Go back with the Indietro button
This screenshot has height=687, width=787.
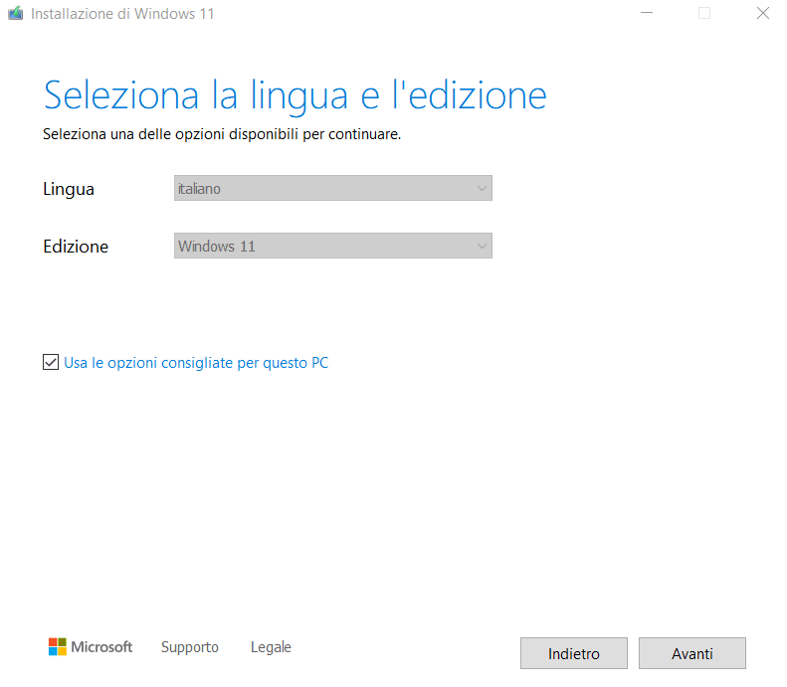[x=574, y=653]
